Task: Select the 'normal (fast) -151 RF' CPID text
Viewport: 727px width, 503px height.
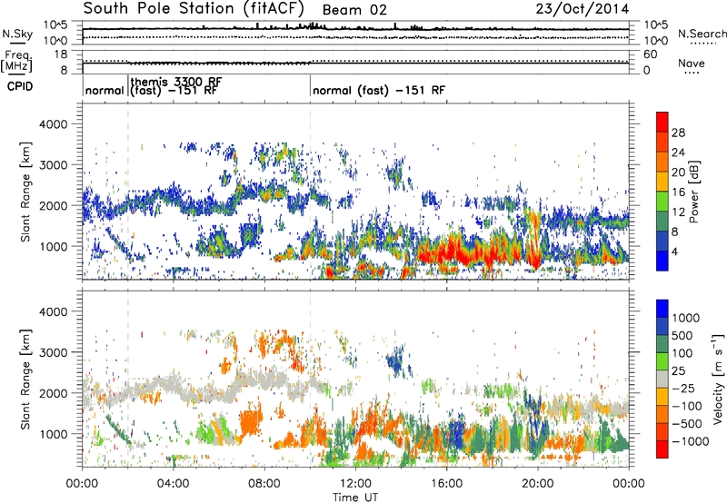Action: (379, 90)
